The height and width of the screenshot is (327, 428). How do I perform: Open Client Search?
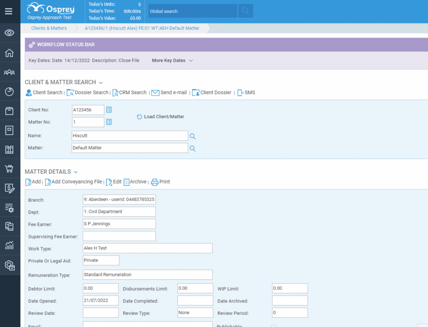click(x=44, y=92)
